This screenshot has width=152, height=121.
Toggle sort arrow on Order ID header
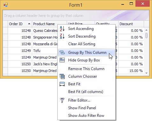click(x=29, y=24)
